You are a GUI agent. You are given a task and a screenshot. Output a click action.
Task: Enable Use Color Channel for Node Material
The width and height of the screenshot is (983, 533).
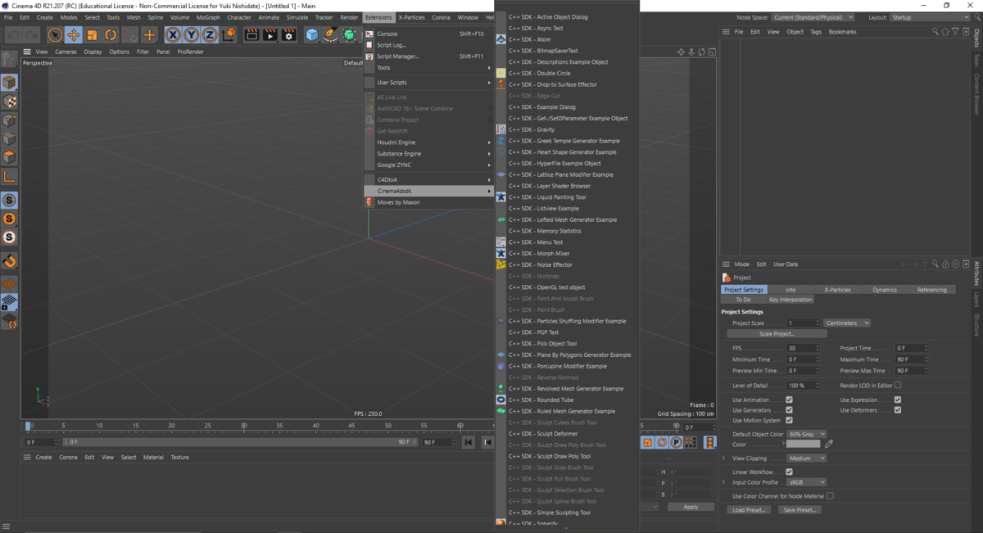[x=830, y=496]
